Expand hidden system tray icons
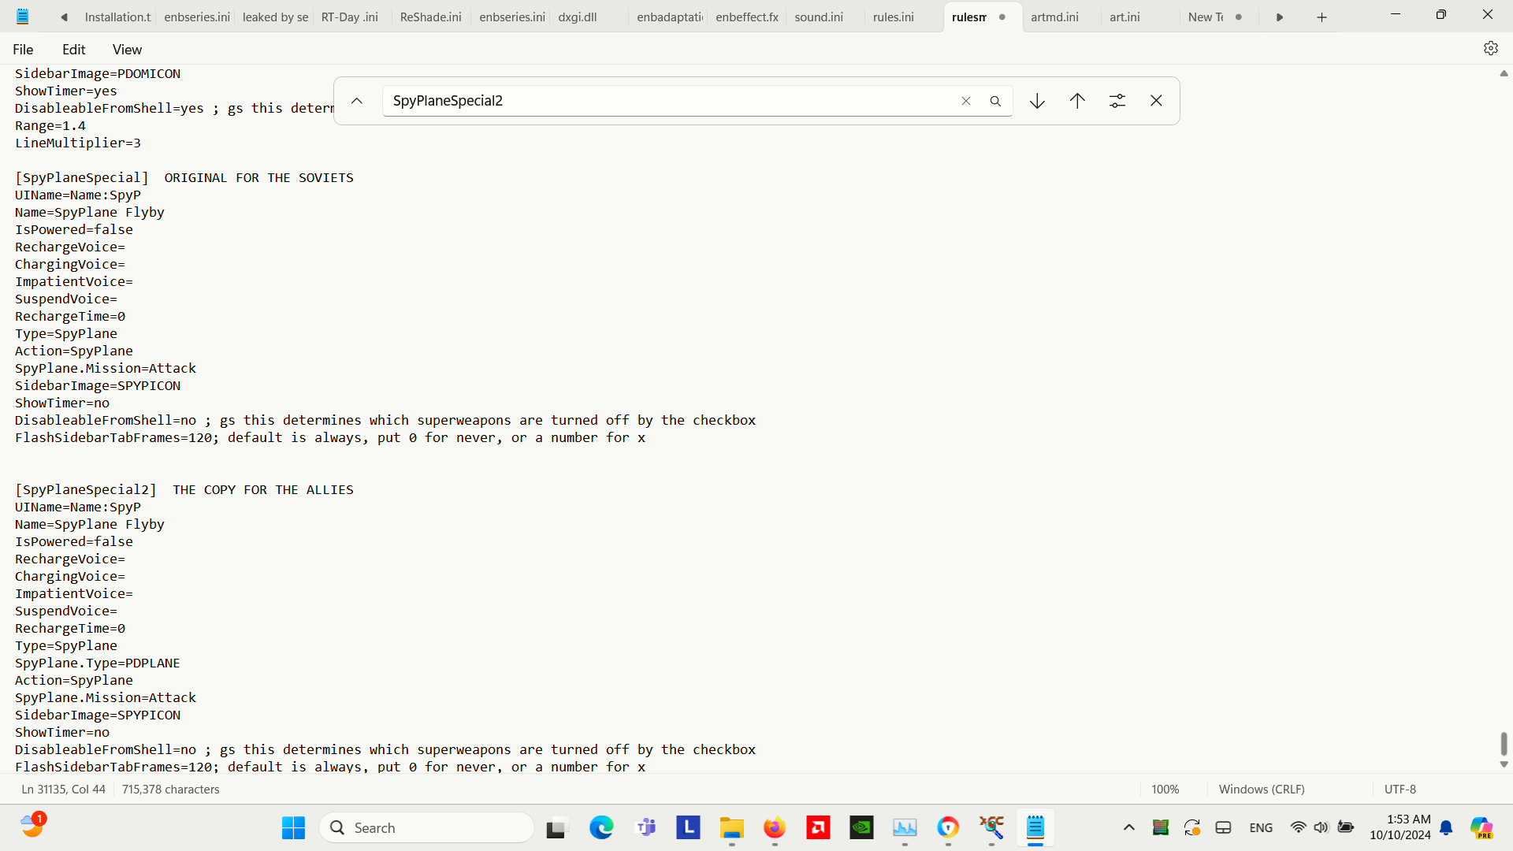Screen dimensions: 1513x851 coord(1128,827)
